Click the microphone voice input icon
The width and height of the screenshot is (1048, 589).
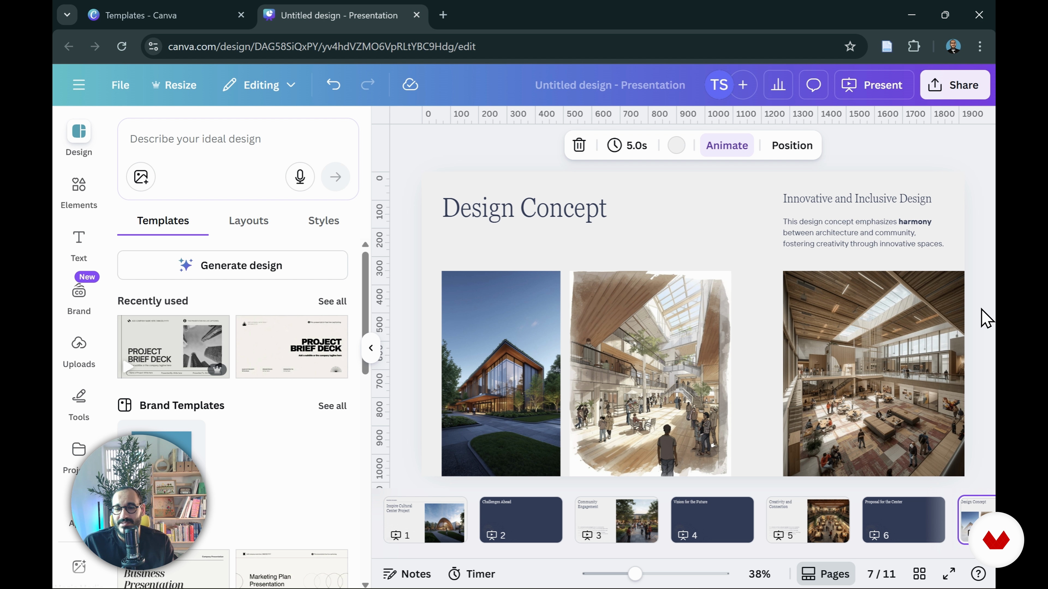coord(300,177)
